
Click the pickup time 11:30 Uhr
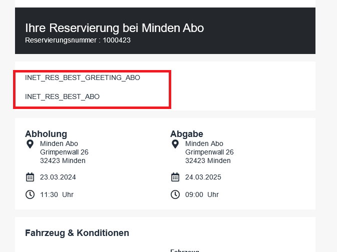[57, 194]
